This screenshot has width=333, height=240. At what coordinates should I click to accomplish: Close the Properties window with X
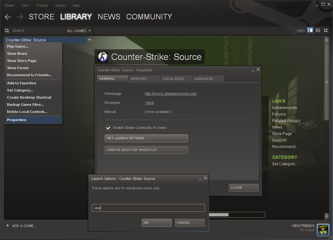coord(258,69)
